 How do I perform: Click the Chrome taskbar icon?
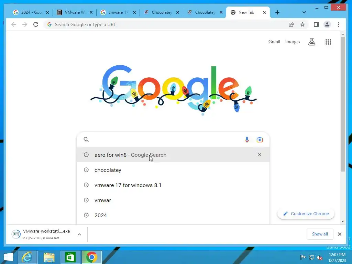point(91,257)
